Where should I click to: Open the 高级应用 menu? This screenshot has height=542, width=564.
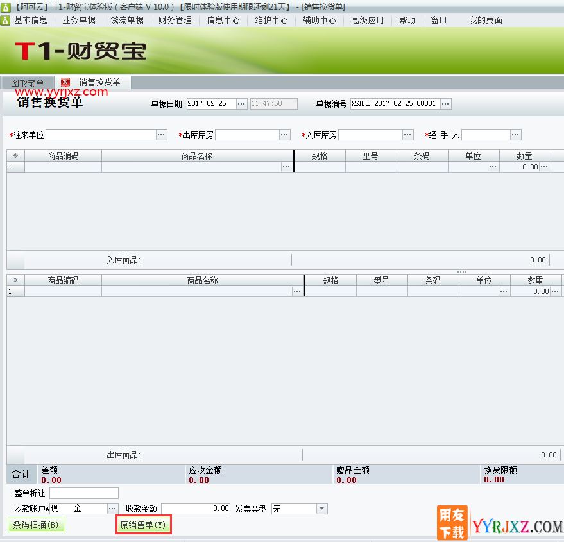(367, 20)
